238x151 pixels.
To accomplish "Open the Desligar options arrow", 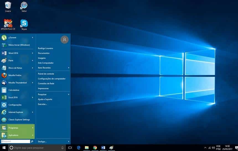I will (x=68, y=142).
